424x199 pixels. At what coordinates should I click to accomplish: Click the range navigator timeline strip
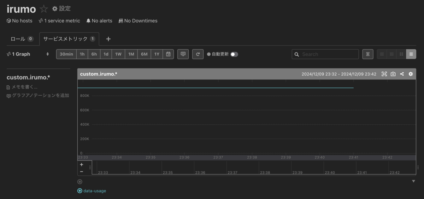pos(254,168)
